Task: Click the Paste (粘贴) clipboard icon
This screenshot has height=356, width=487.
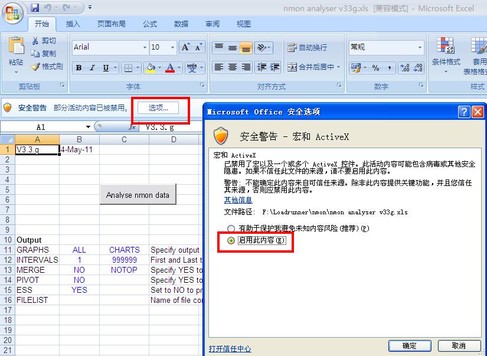Action: tap(16, 47)
